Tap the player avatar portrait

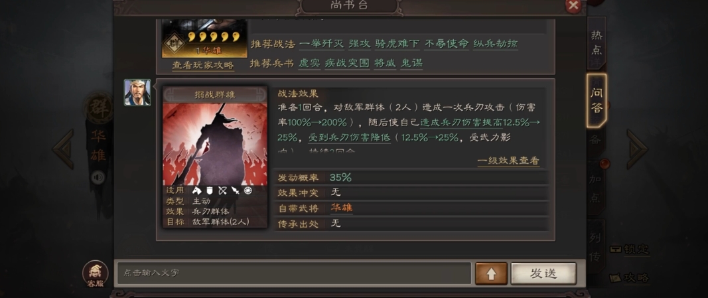[138, 92]
